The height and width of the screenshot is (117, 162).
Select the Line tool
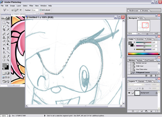click(x=8, y=52)
